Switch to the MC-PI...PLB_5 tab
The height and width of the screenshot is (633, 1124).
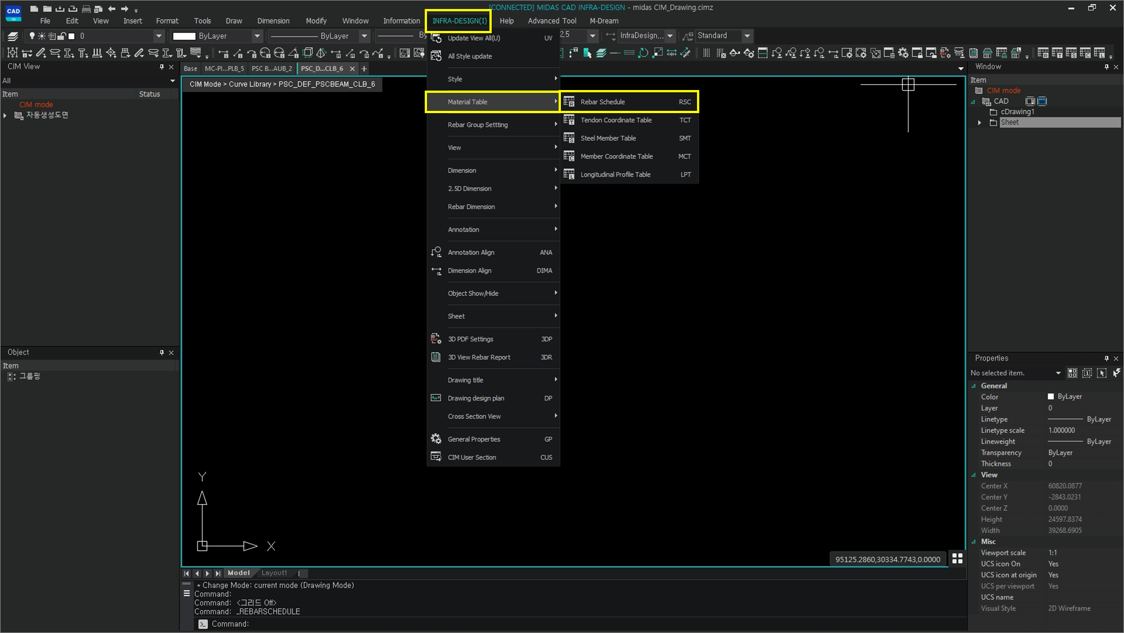point(224,69)
